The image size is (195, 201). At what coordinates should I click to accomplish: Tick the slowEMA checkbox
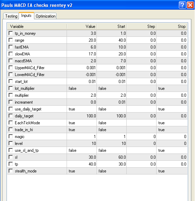point(11,54)
